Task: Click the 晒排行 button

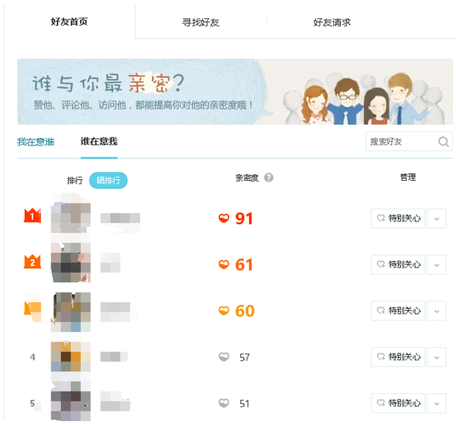Action: [108, 180]
